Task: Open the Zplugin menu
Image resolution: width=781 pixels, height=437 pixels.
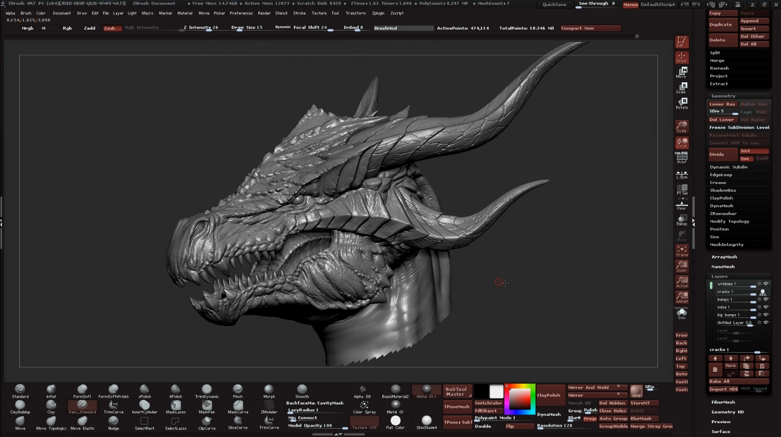Action: click(378, 13)
